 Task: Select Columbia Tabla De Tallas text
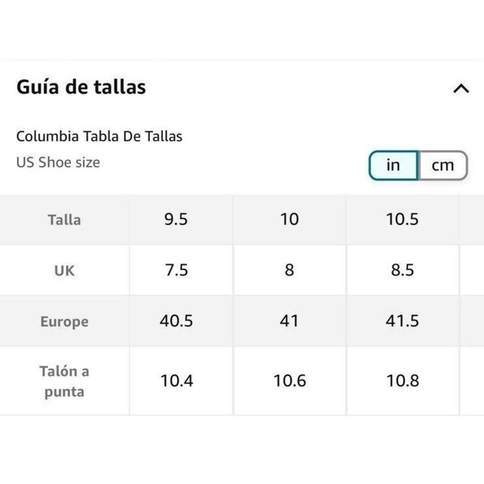tap(99, 136)
